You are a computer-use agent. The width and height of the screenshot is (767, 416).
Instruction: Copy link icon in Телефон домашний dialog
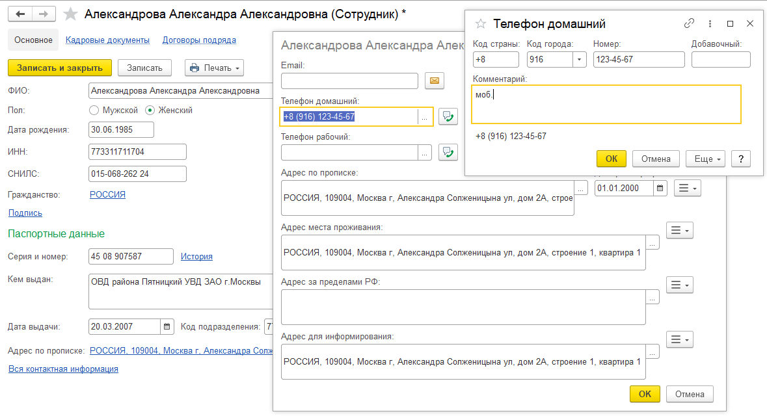(689, 23)
